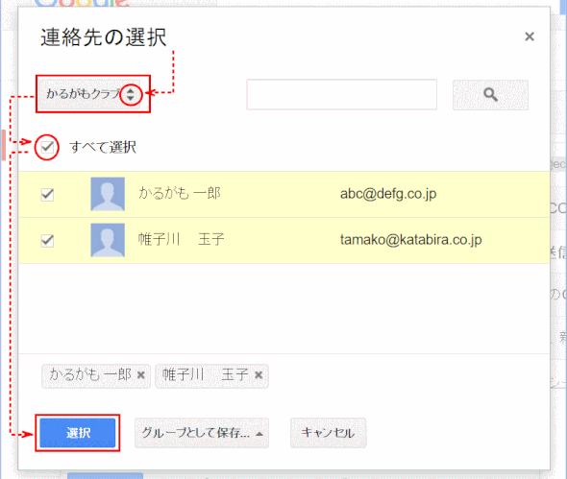
Task: Select the name 帷子川 玉子 in list
Action: pyautogui.click(x=182, y=240)
